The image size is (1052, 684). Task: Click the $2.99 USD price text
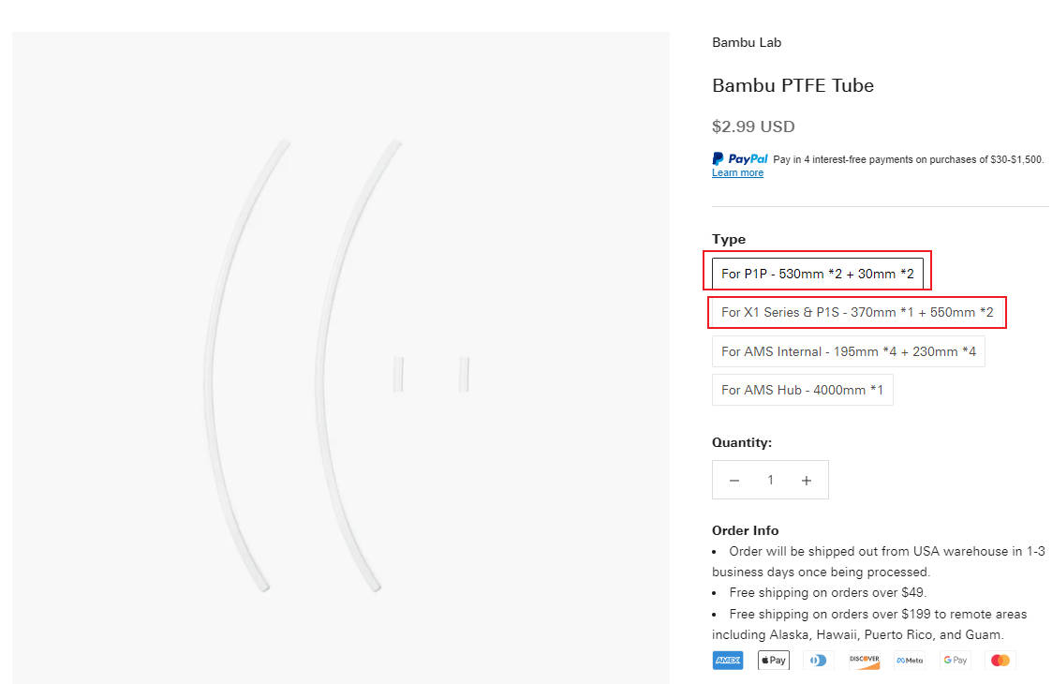click(x=753, y=126)
